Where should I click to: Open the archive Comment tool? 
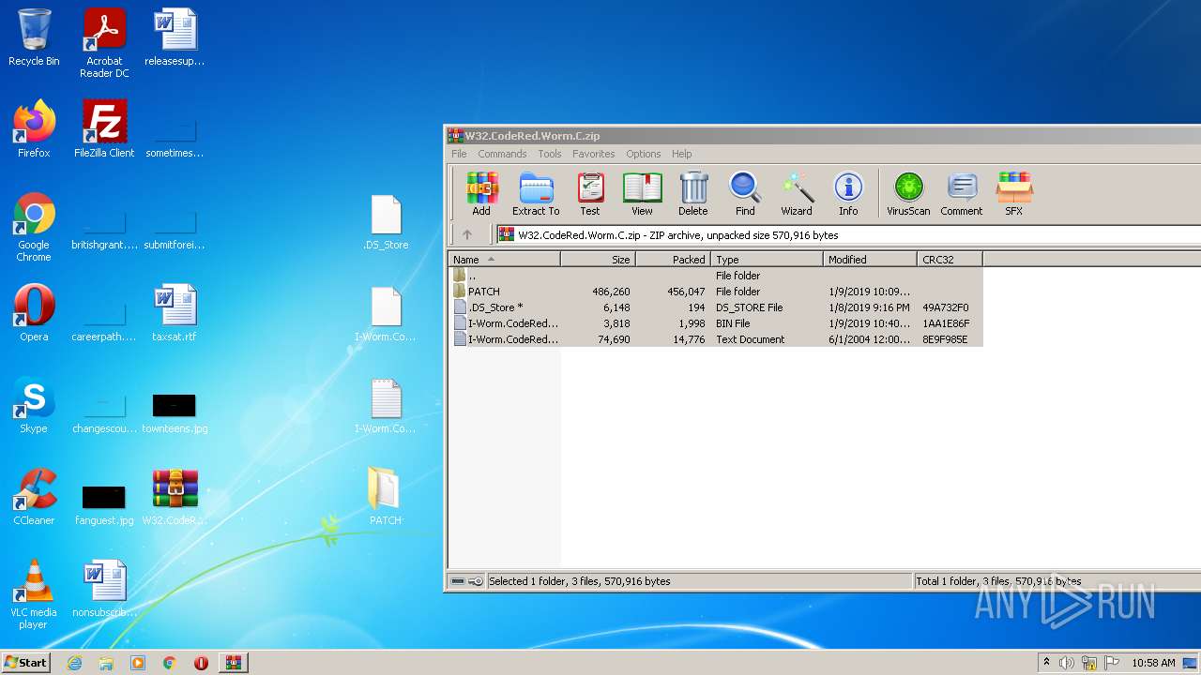pos(962,194)
